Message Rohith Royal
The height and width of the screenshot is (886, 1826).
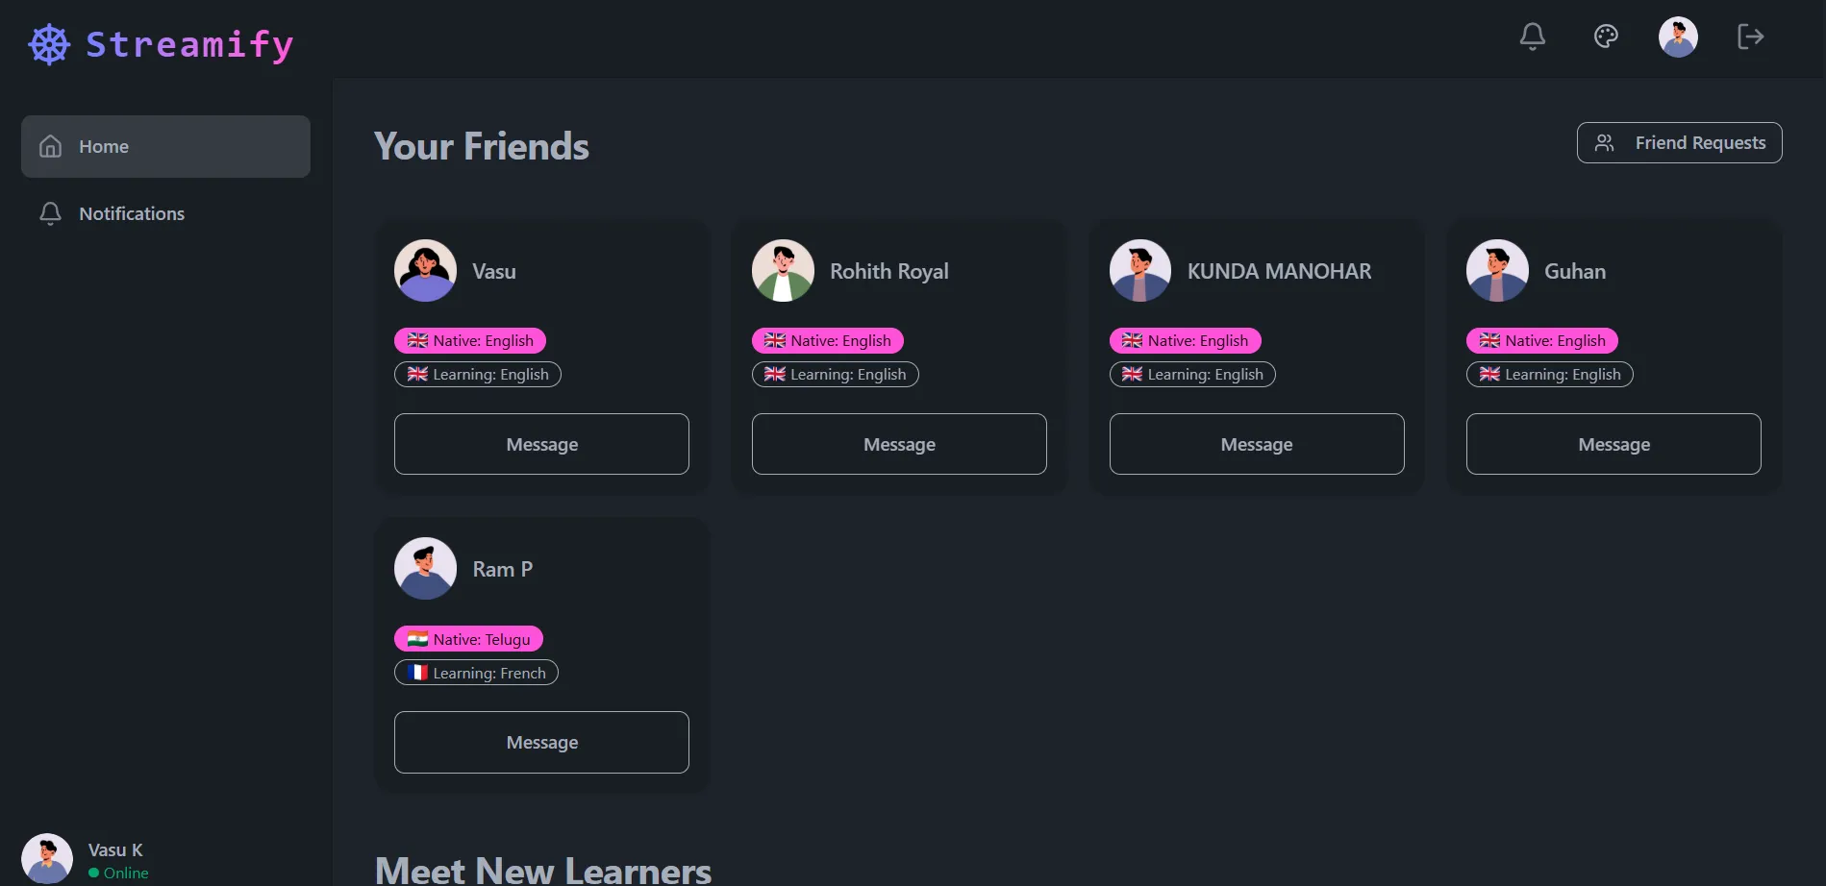[899, 444]
